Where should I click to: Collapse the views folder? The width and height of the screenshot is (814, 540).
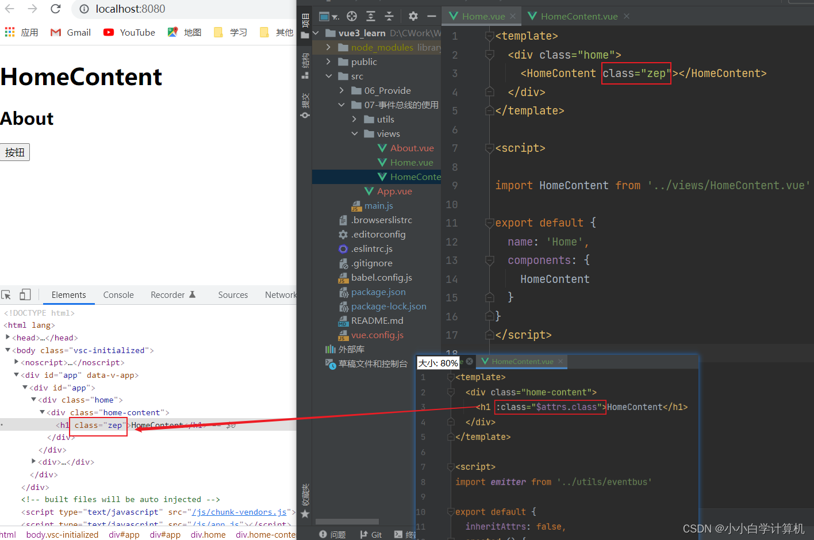pyautogui.click(x=354, y=133)
